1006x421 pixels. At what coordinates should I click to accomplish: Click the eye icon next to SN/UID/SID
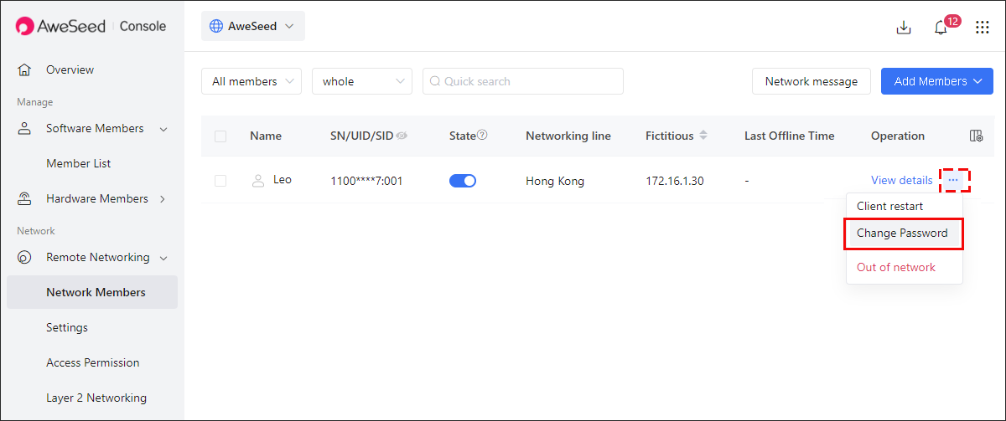point(402,136)
